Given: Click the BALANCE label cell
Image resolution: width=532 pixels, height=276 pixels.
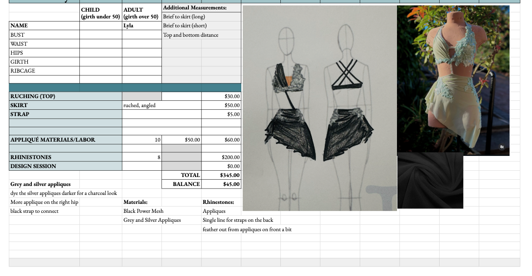Looking at the screenshot, I should (x=182, y=184).
